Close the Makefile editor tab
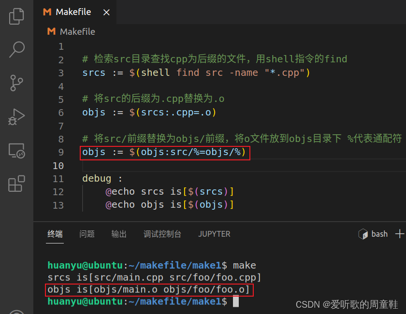Viewport: 406px width, 314px height. (106, 12)
